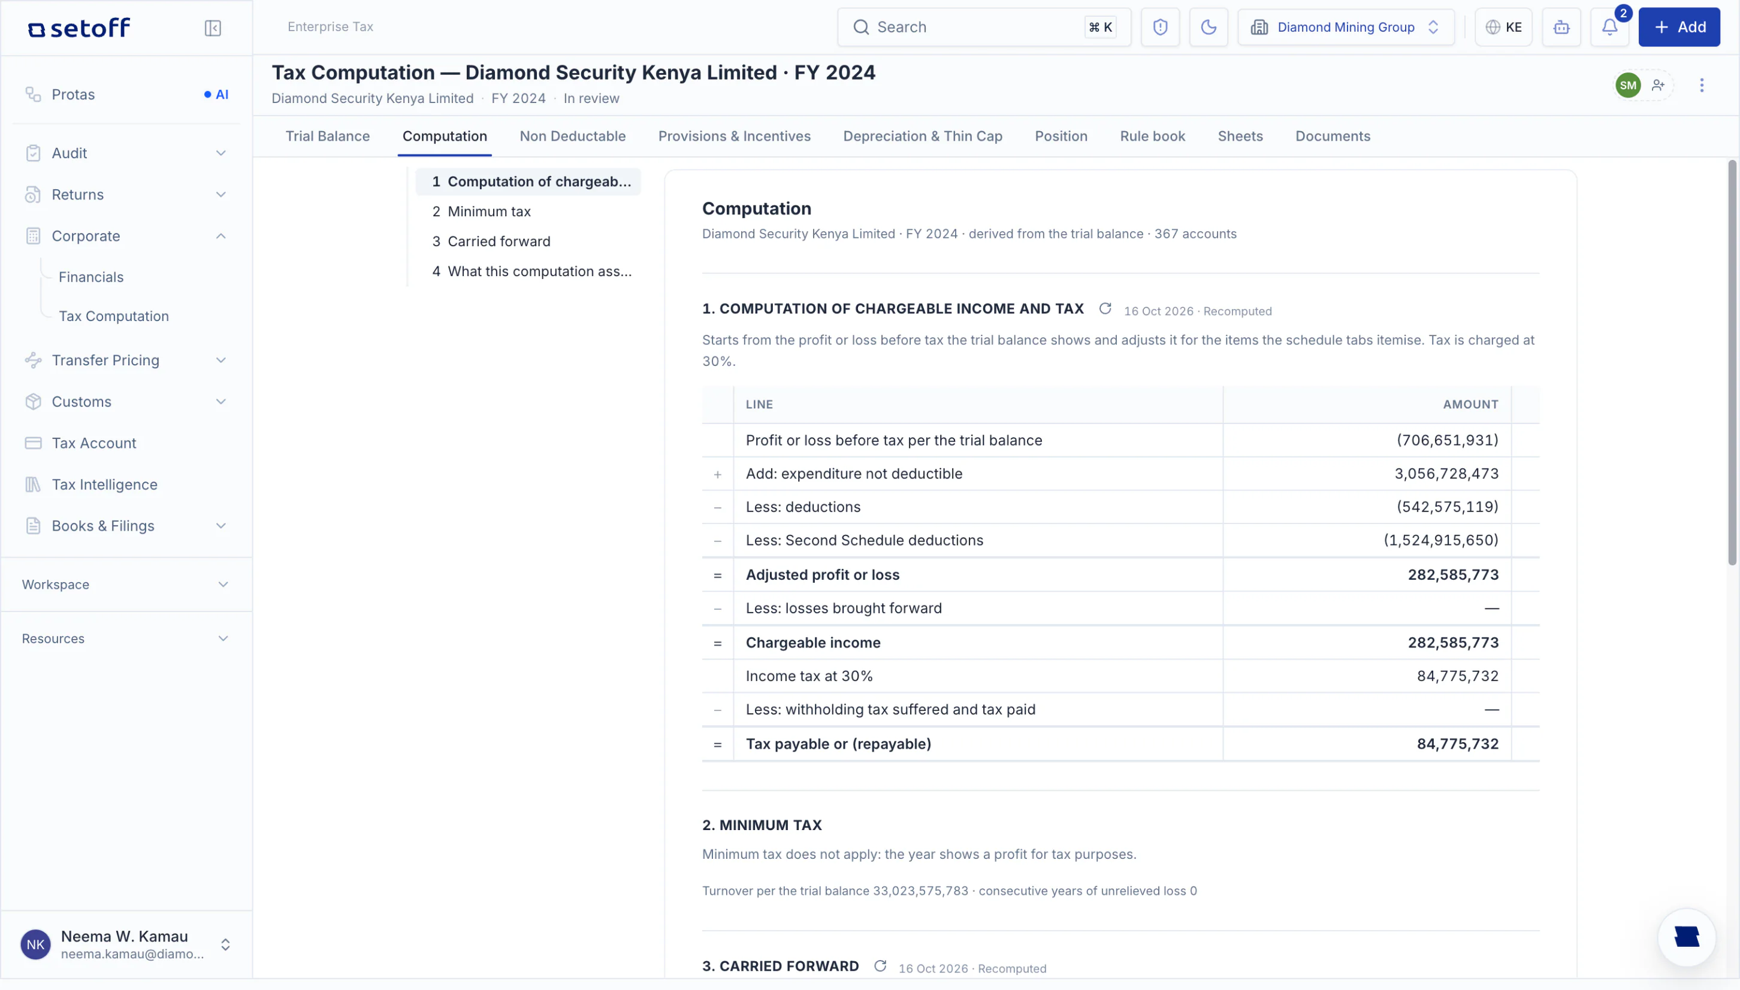Expand the Audit menu chevron
The width and height of the screenshot is (1740, 990).
[221, 154]
